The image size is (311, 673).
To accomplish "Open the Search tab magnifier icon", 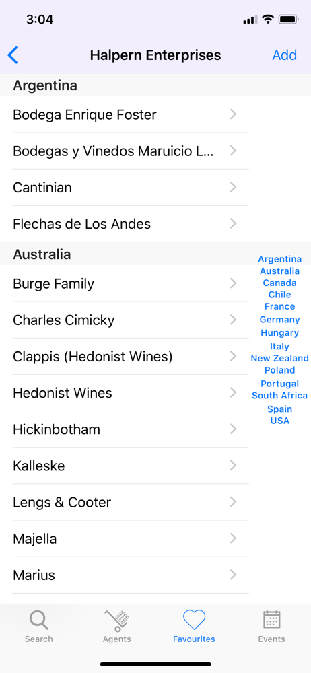I will 38,621.
